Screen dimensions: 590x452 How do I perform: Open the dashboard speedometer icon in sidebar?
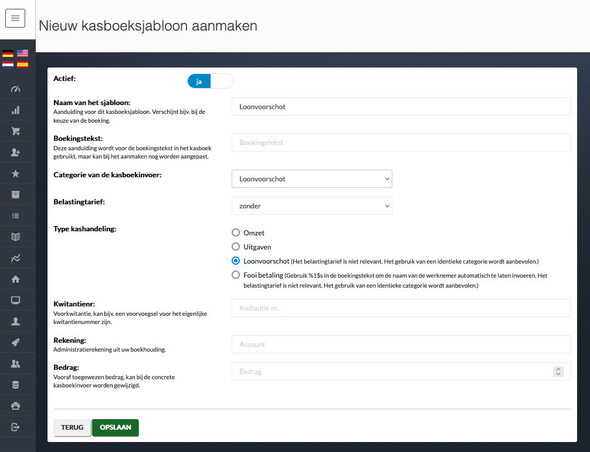tap(15, 89)
